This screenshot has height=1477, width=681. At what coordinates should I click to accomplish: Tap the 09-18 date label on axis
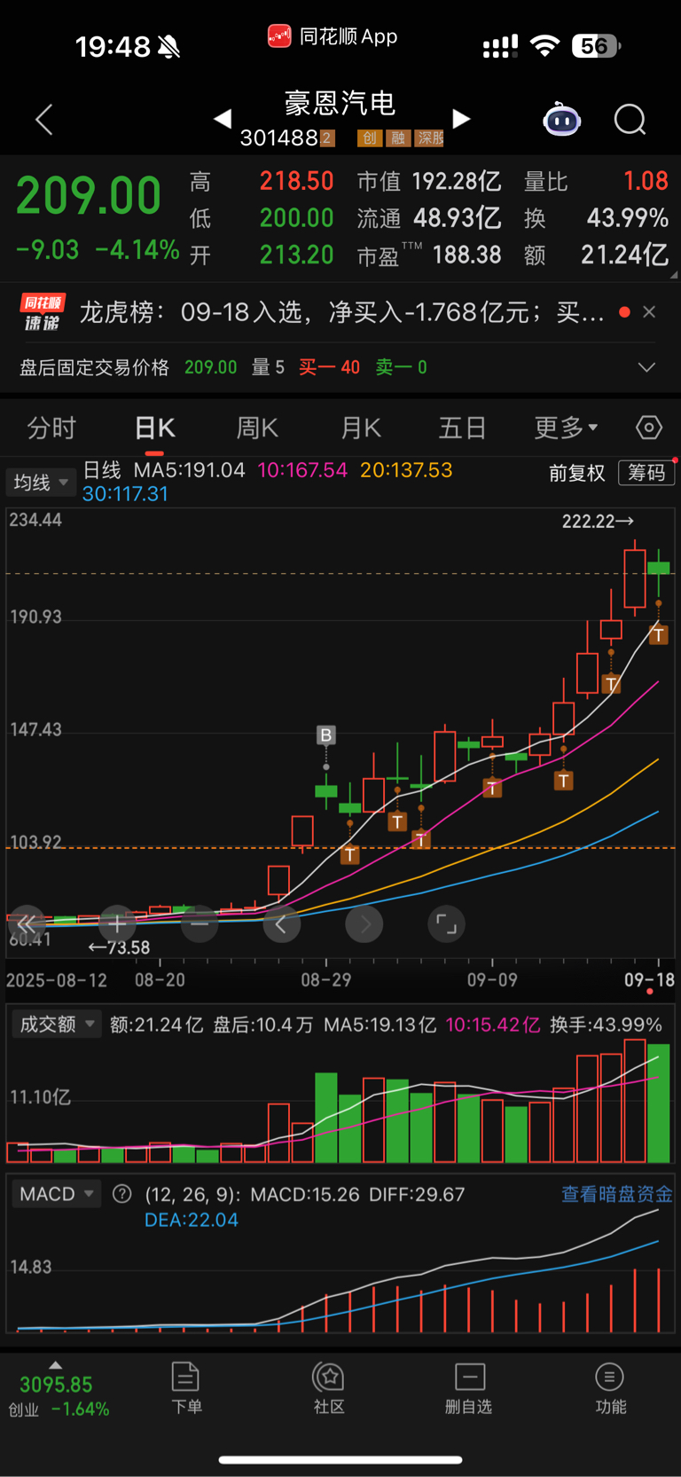(x=649, y=980)
